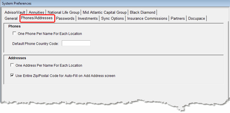Screen dimensions: 230x113
Task: Open the Partners tab
Action: click(x=178, y=19)
